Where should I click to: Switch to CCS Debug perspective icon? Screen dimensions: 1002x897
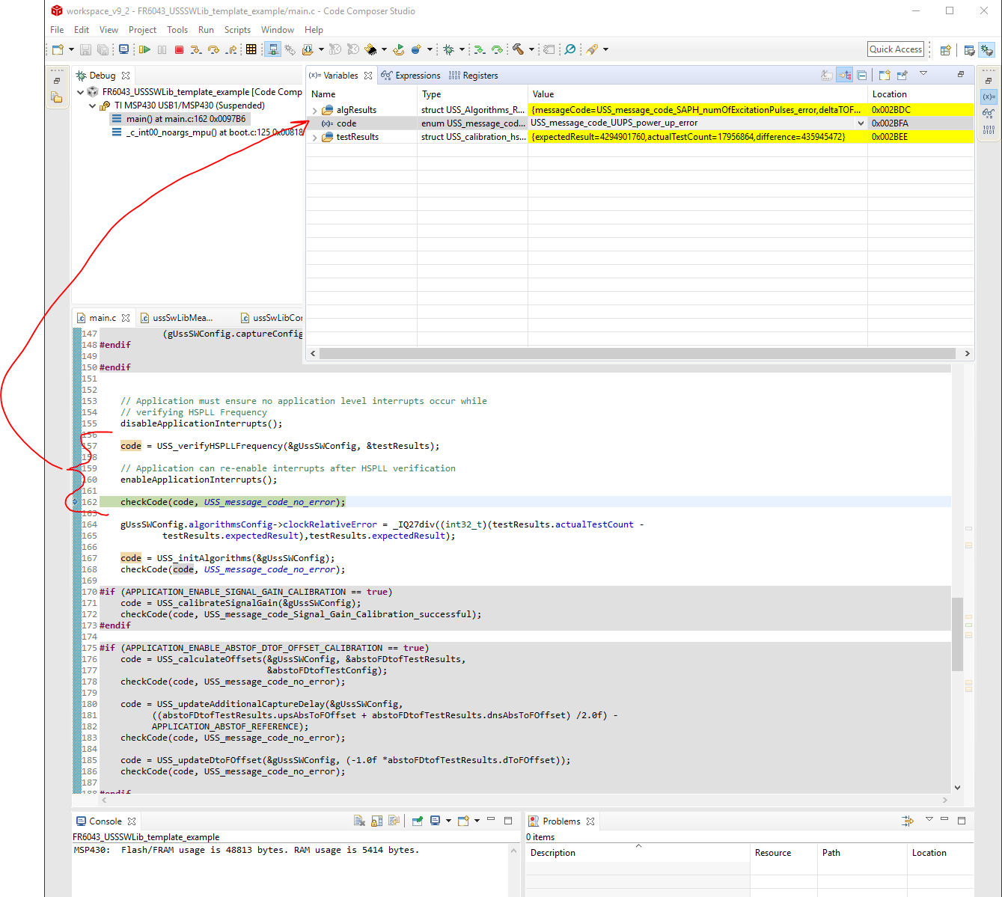pyautogui.click(x=987, y=50)
